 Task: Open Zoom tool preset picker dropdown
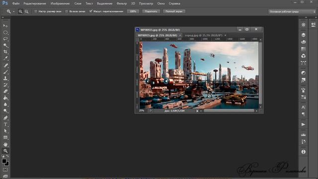coord(14,11)
